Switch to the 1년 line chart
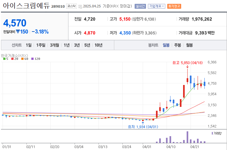 [67, 45]
